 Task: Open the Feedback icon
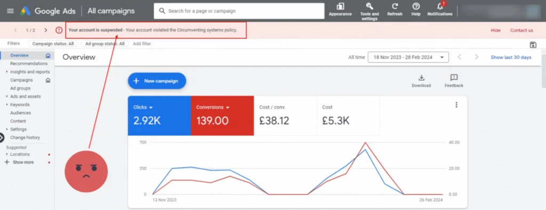click(x=454, y=78)
